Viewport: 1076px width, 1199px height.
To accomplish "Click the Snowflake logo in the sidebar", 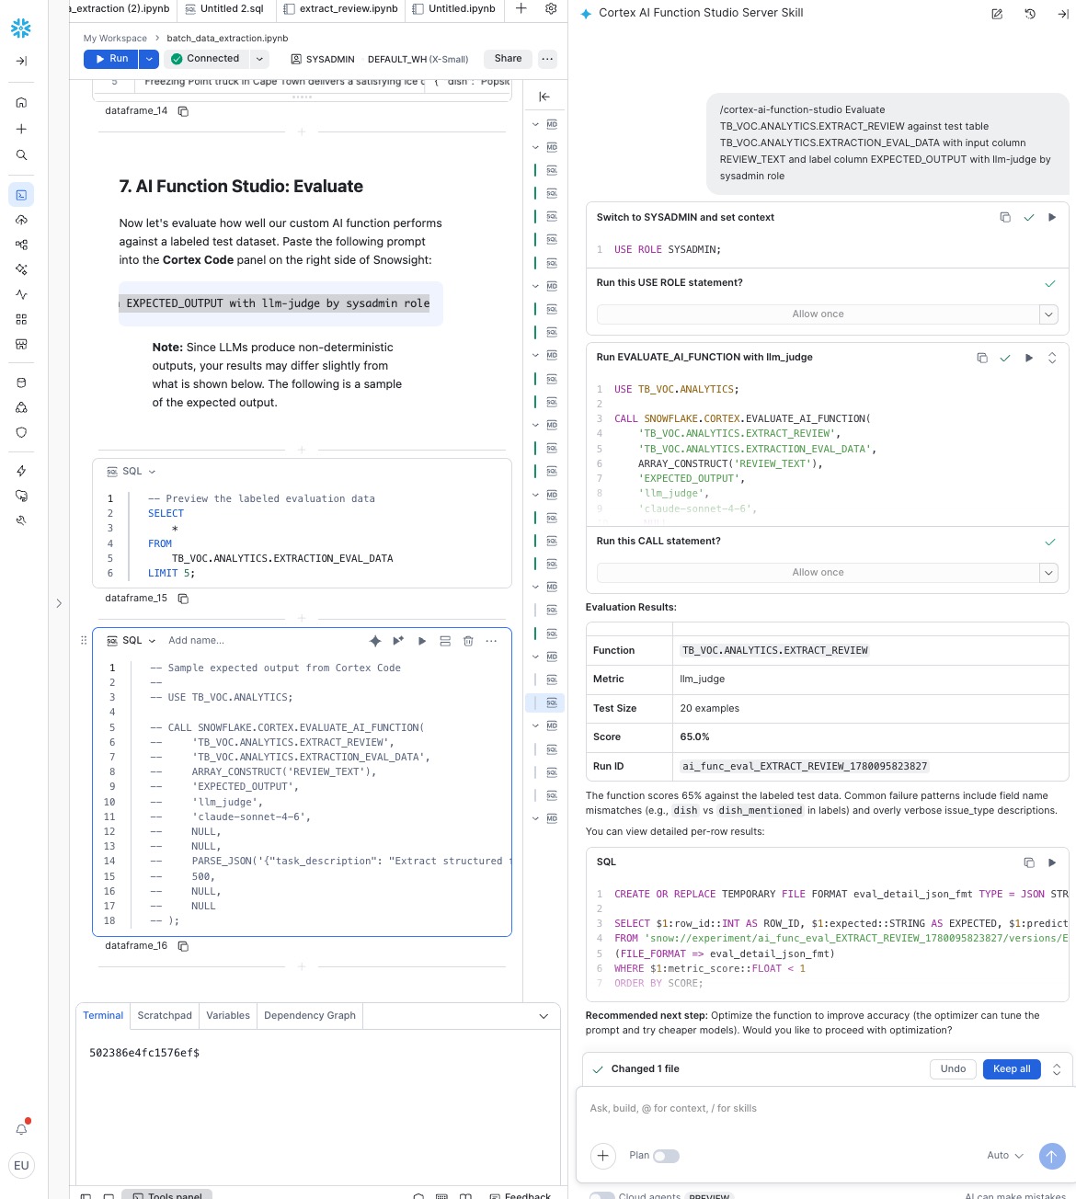I will (21, 29).
